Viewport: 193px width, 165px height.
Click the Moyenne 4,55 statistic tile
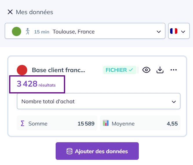pos(140,123)
